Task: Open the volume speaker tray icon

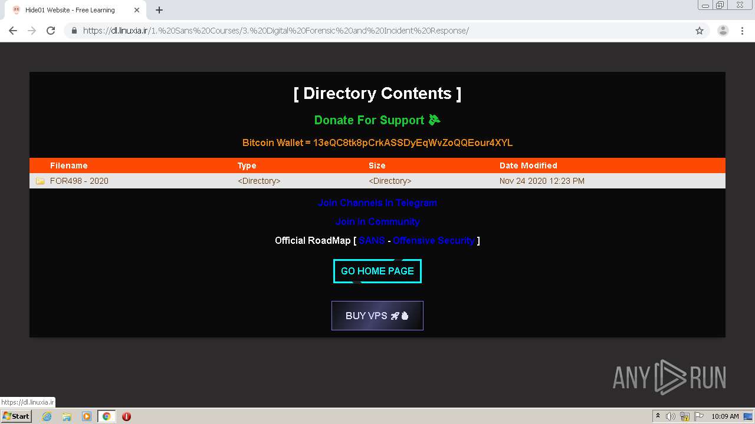Action: coord(671,416)
